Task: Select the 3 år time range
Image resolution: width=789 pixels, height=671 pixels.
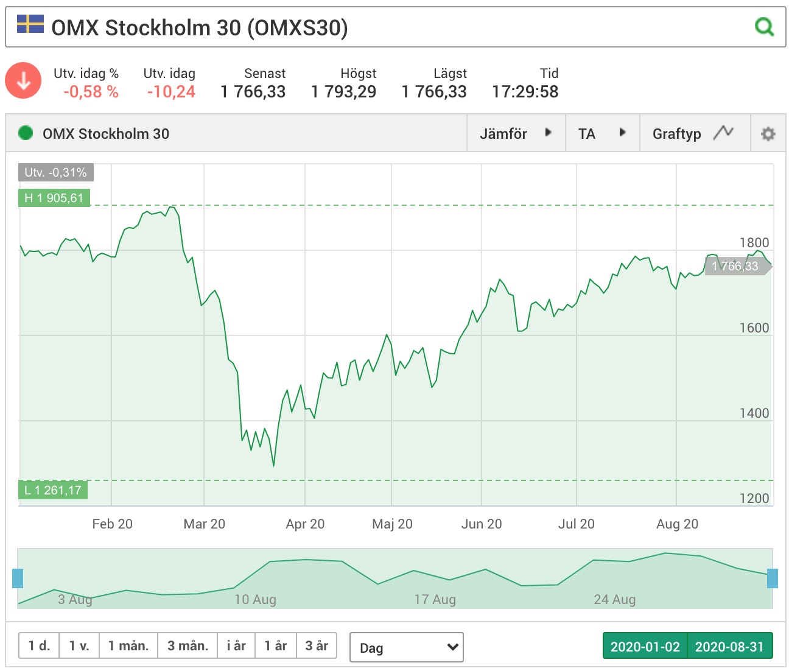Action: [317, 646]
